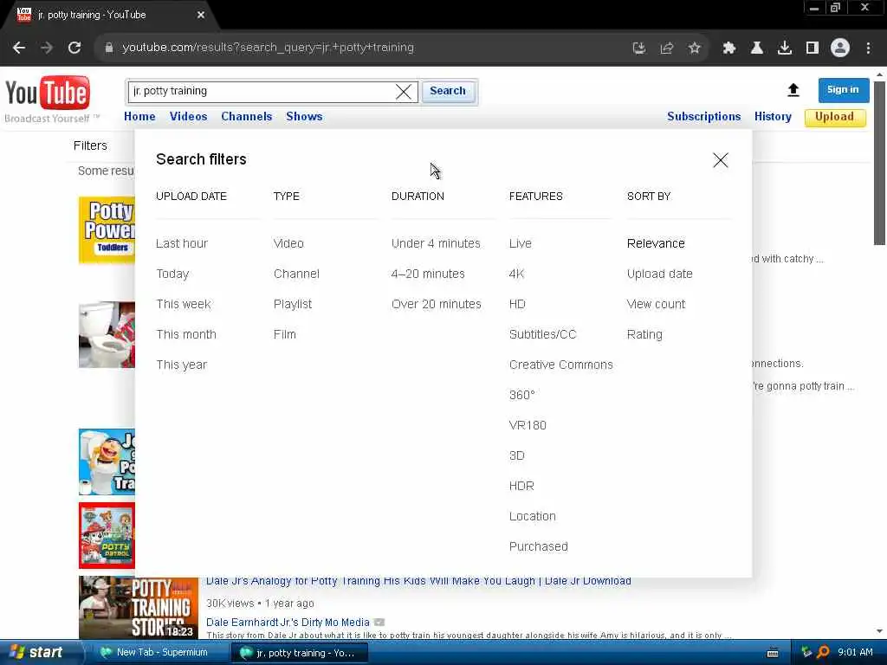Open the extensions puzzle icon

coord(729,48)
